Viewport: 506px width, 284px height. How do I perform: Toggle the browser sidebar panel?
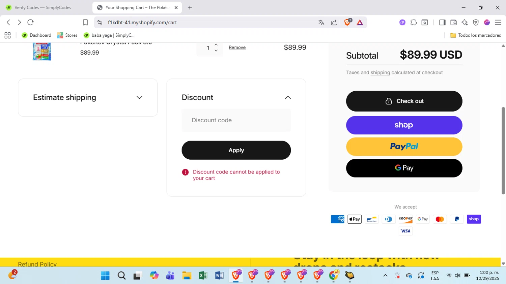pos(442,23)
